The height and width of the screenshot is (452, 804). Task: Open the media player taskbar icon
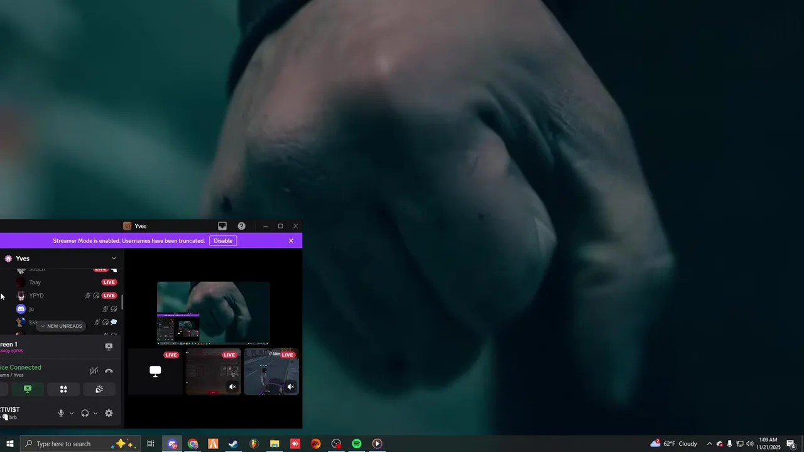[x=377, y=444]
